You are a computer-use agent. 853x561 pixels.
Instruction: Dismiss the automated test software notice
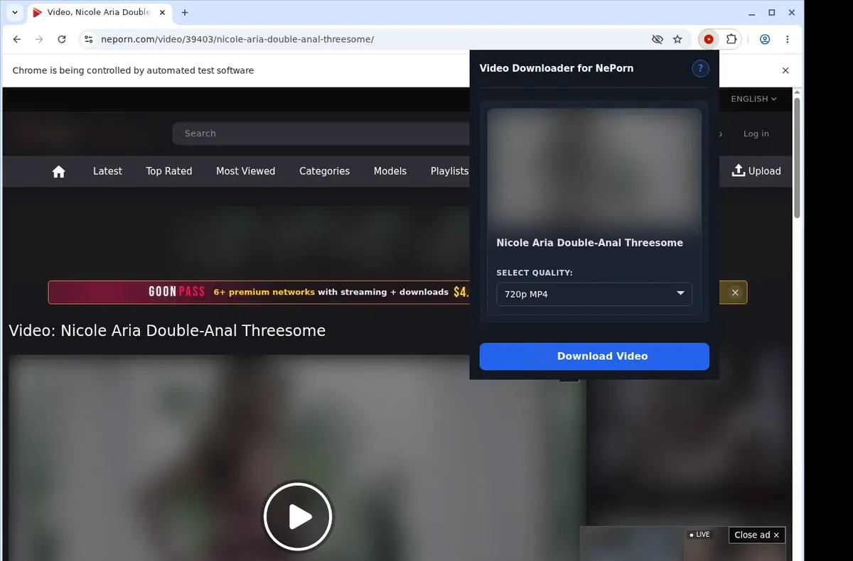pyautogui.click(x=785, y=70)
